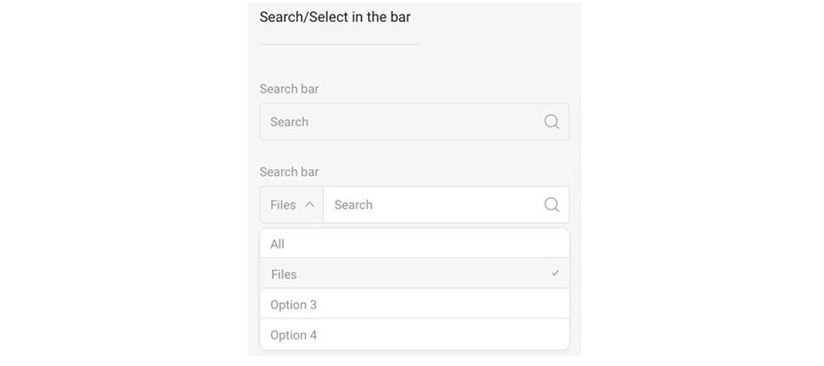The height and width of the screenshot is (366, 824).
Task: Select the "All" option in the dropdown list
Action: (277, 244)
